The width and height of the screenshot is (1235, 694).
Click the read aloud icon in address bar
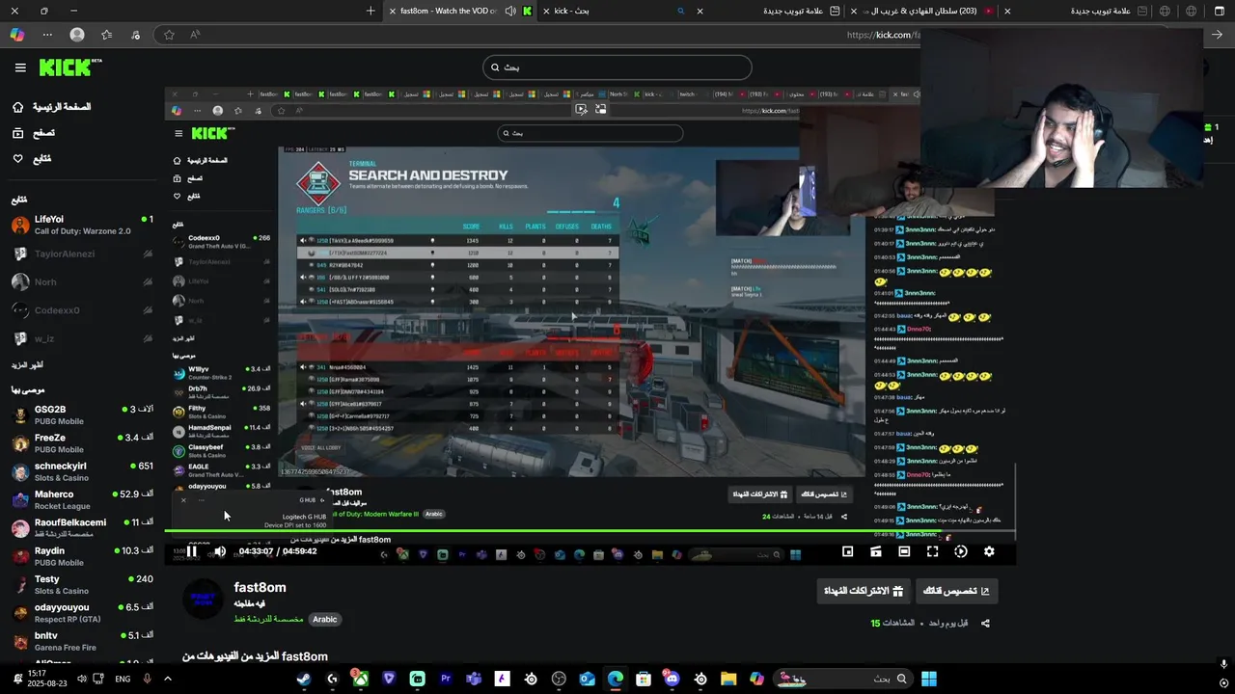195,35
